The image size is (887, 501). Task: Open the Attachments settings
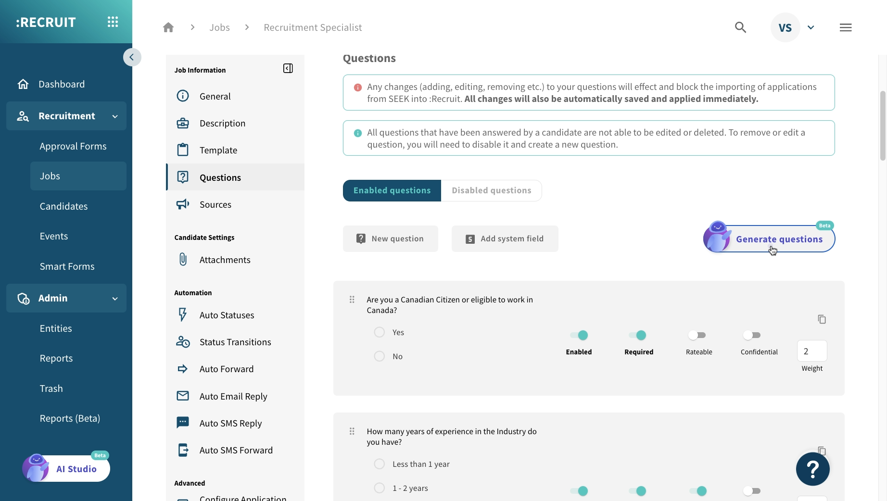tap(225, 260)
